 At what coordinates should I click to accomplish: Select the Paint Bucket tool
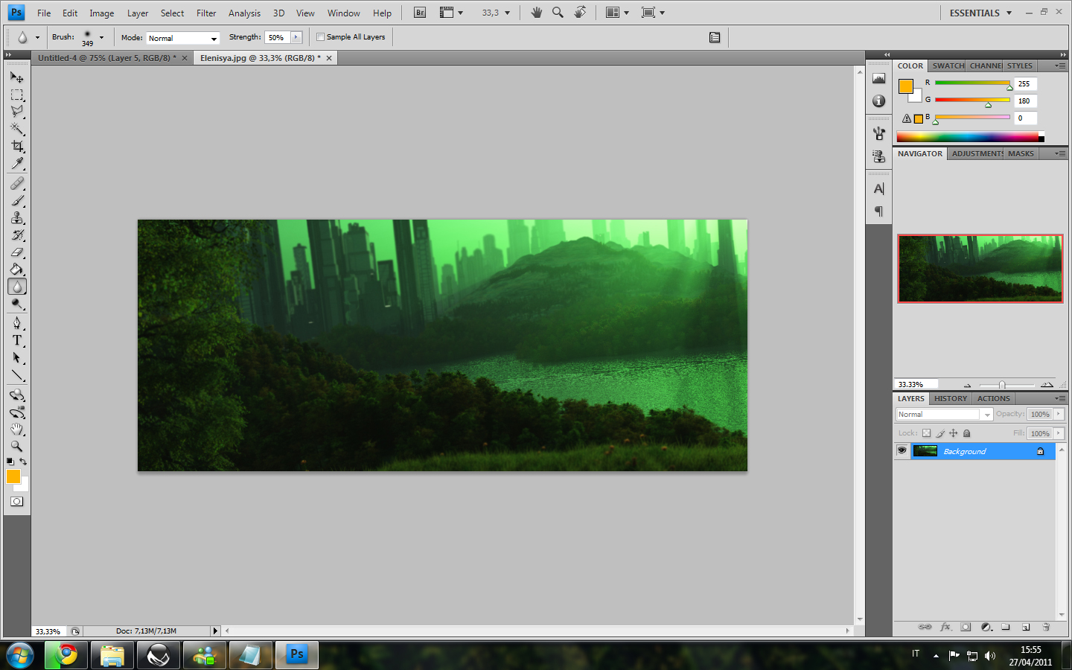coord(17,269)
